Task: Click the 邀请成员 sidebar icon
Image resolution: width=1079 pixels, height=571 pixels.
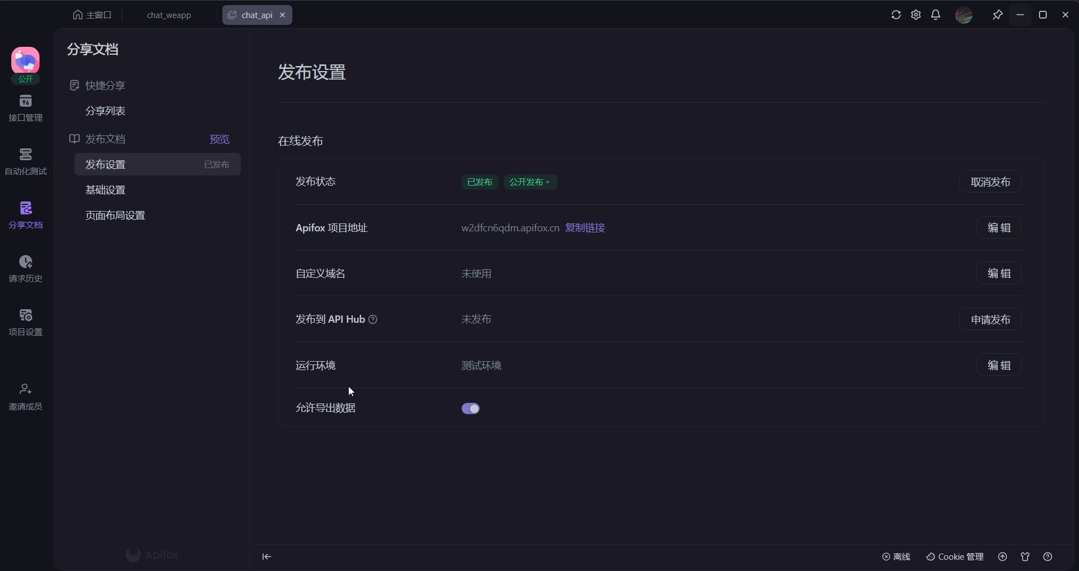Action: 25,397
